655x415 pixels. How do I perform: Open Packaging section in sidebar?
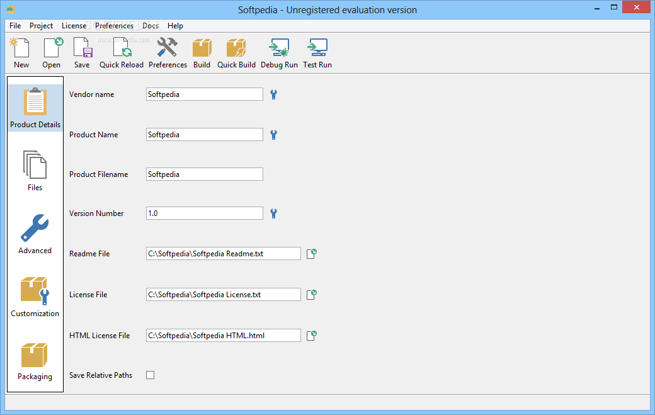35,361
